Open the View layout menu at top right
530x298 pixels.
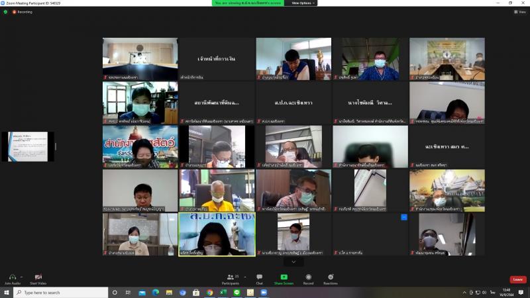[x=520, y=12]
